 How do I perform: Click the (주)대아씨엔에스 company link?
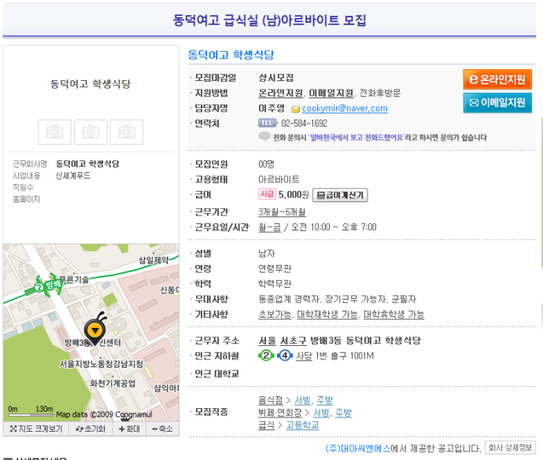pos(358,448)
